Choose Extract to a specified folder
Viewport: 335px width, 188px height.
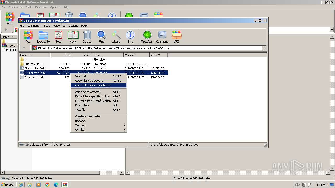[99, 96]
